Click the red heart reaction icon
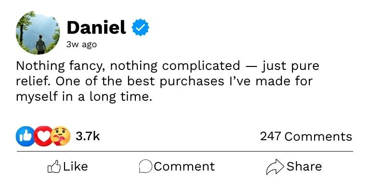Image resolution: width=370 pixels, height=185 pixels. coord(44,136)
